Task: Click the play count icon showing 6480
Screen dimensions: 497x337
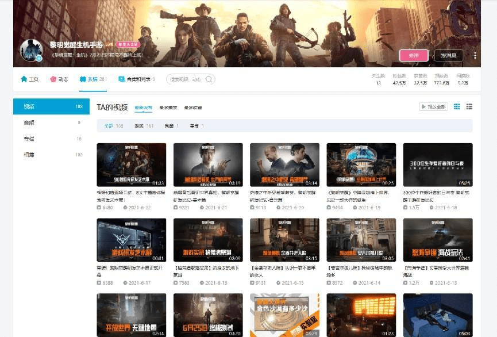Action: [x=99, y=208]
